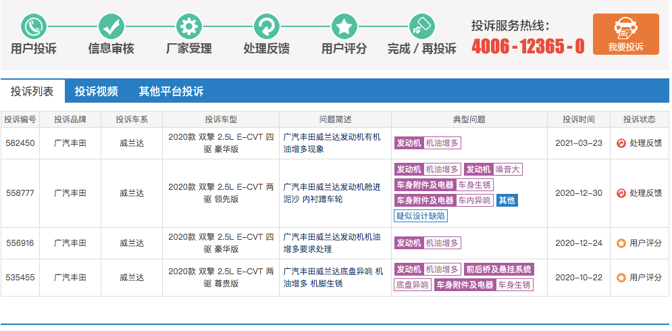Click 广汽丰田 brand cell in row 558777
Viewport: 672px width, 331px height.
click(70, 193)
